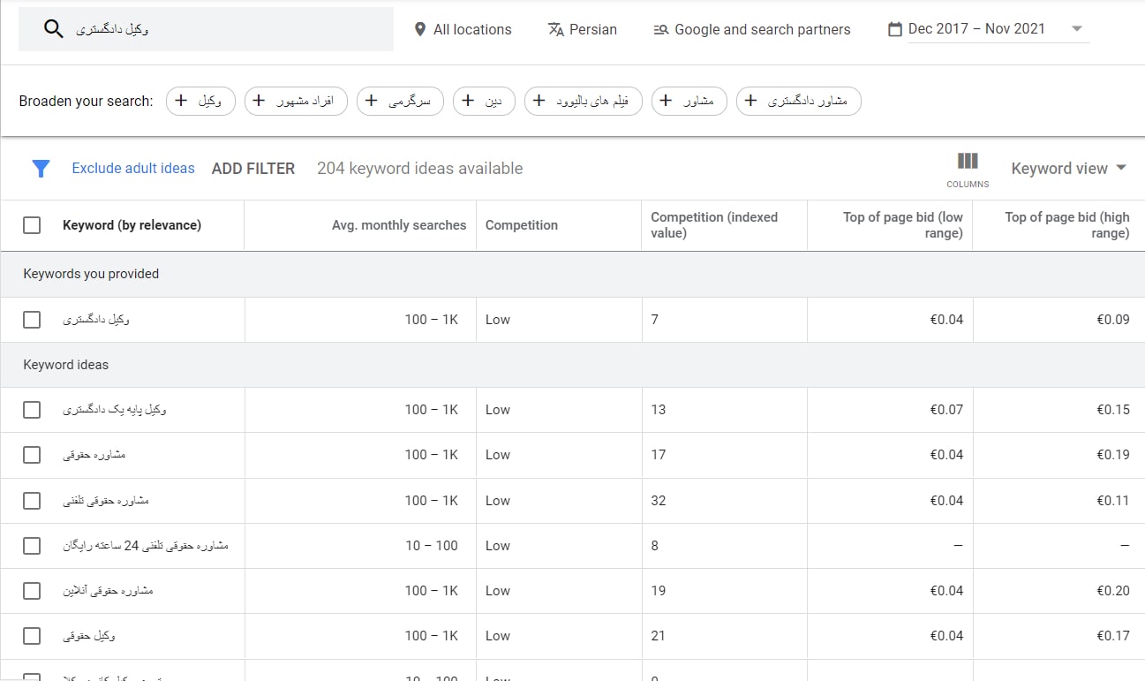This screenshot has height=681, width=1145.
Task: Add فیلم های بالیوود with its plus icon
Action: coord(539,101)
